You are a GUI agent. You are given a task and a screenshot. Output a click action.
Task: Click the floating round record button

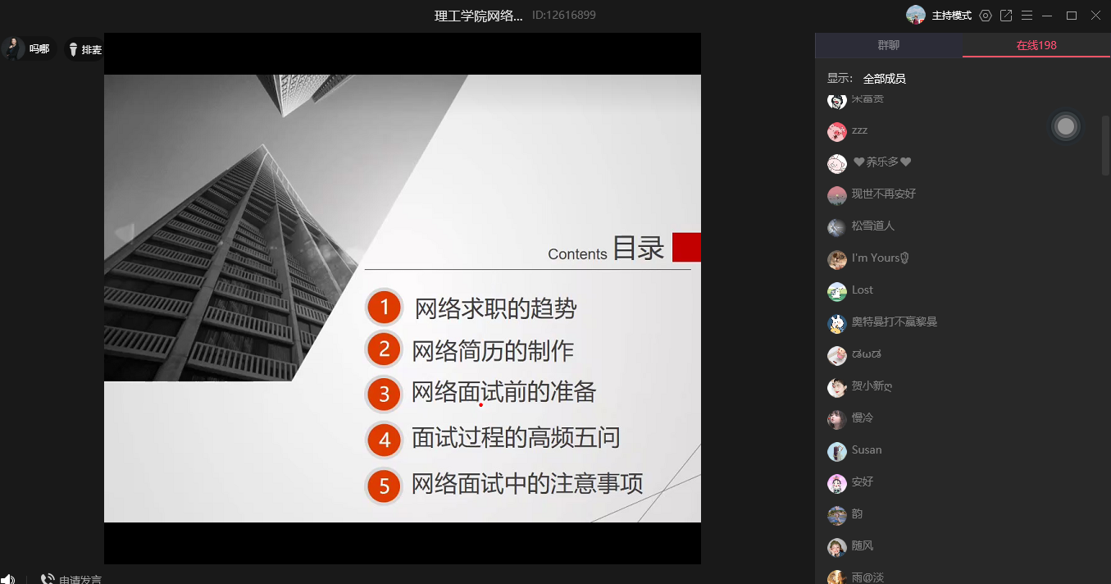tap(1065, 126)
